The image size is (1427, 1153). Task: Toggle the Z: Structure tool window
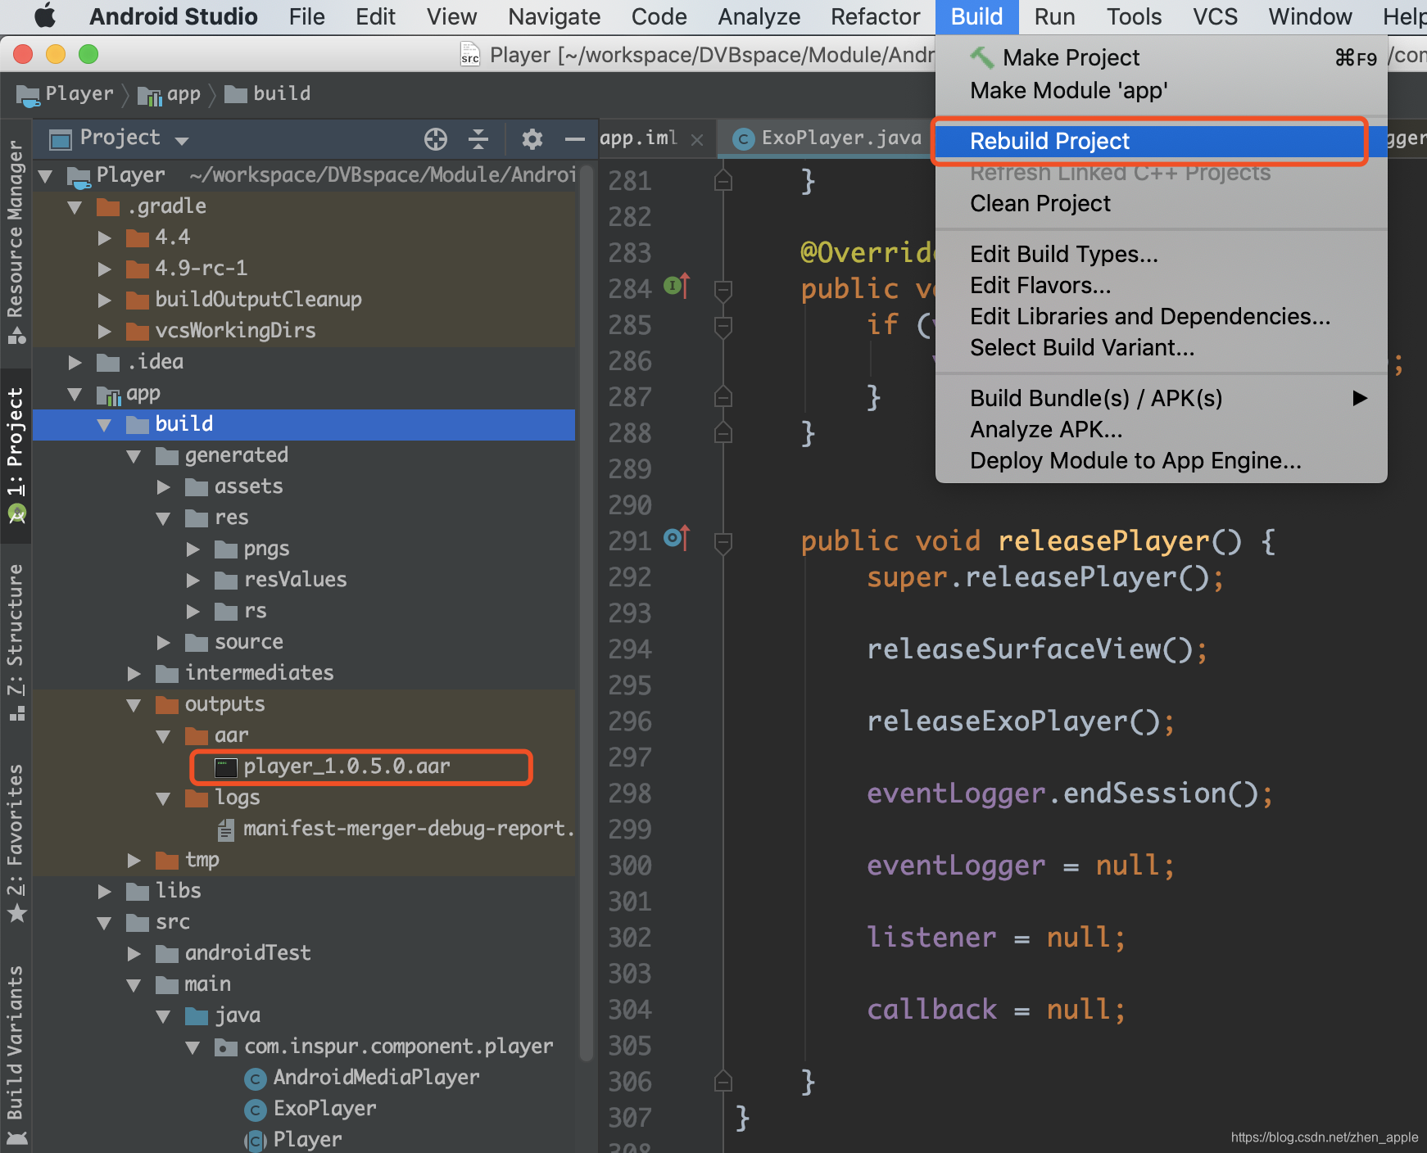click(x=16, y=642)
